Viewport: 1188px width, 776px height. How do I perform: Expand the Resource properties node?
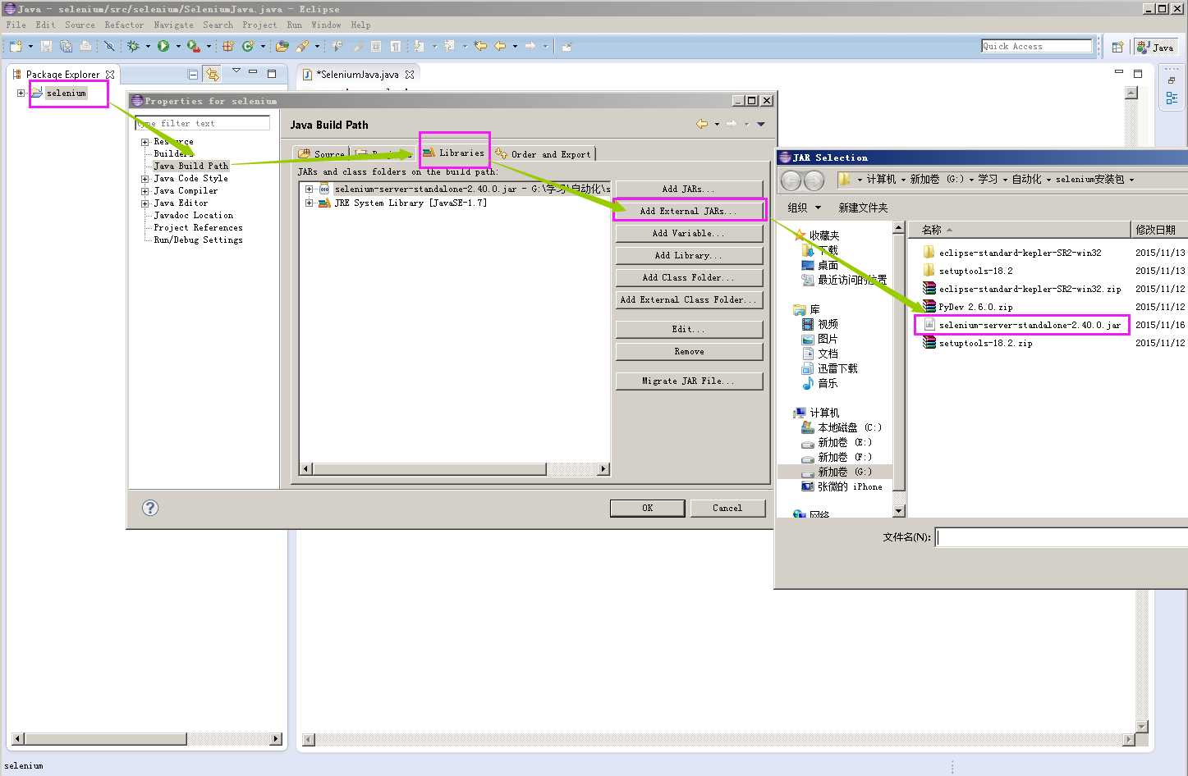[145, 142]
